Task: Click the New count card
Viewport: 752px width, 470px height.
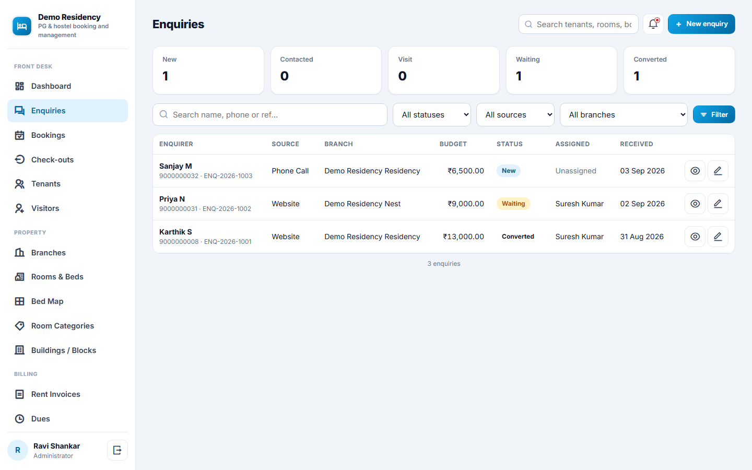Action: click(208, 70)
